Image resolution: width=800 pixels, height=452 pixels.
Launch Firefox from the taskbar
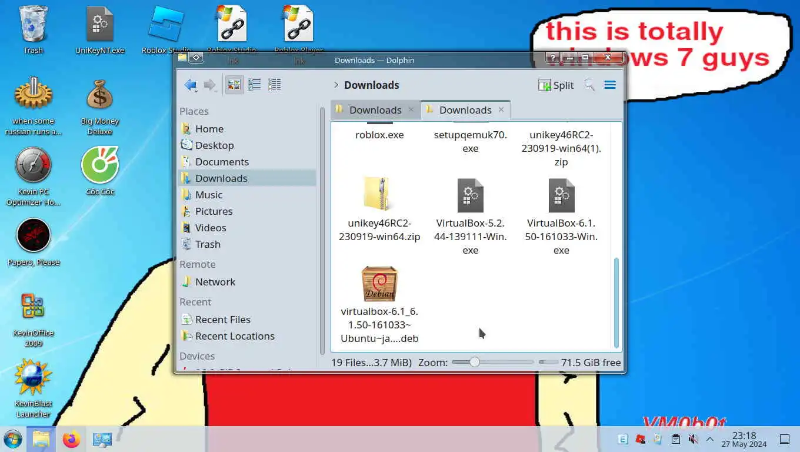(x=72, y=439)
